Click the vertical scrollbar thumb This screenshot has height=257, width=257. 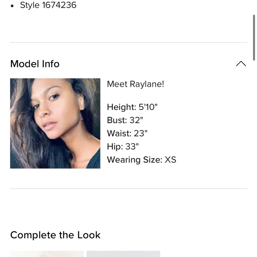click(254, 38)
